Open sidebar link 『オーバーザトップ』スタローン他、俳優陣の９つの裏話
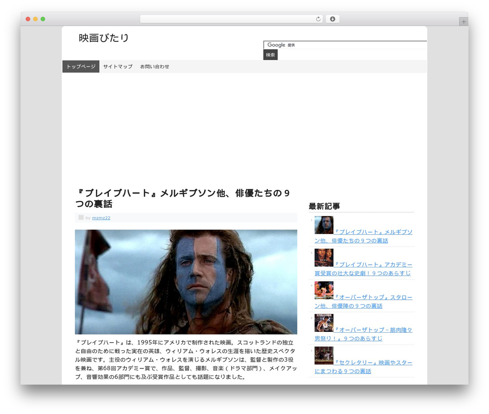The height and width of the screenshot is (414, 489). tap(363, 302)
